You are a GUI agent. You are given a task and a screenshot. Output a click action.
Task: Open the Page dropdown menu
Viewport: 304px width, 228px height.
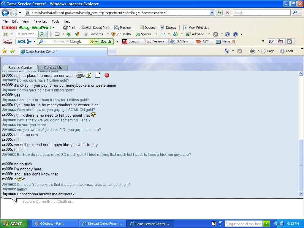tap(271, 51)
